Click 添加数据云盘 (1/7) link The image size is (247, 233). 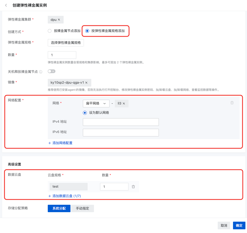pos(65,196)
